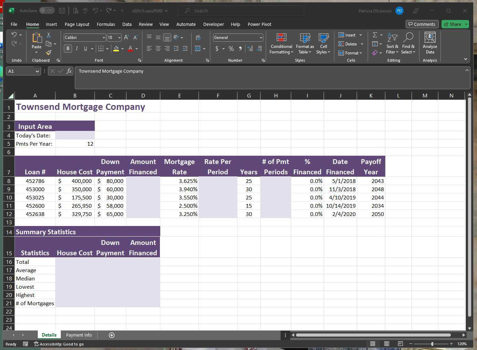The width and height of the screenshot is (477, 350).
Task: Toggle Italic formatting
Action: click(77, 49)
